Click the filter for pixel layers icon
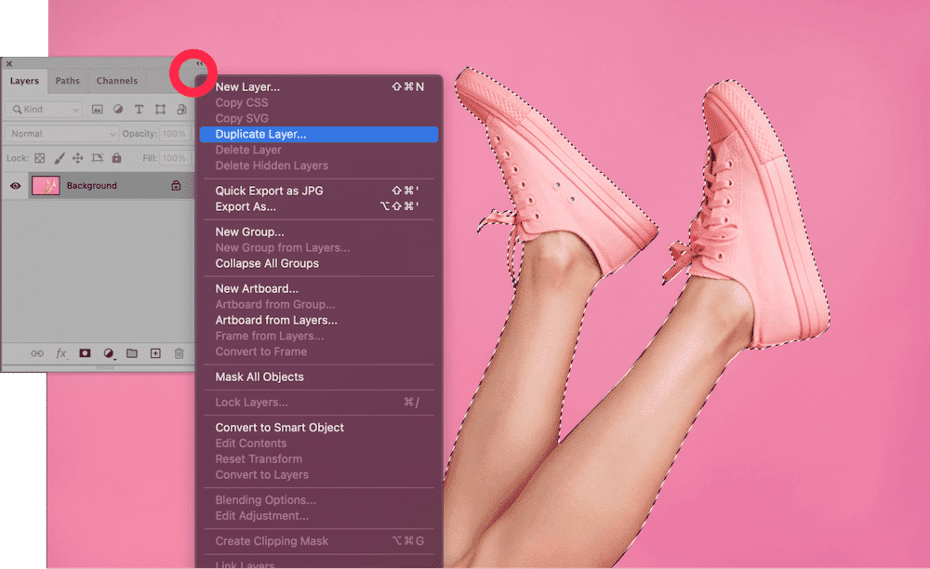This screenshot has height=569, width=930. tap(97, 110)
